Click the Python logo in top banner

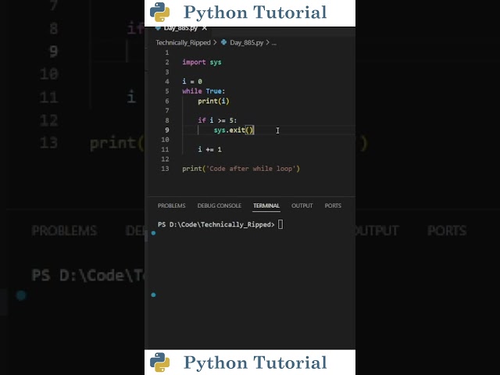(159, 12)
